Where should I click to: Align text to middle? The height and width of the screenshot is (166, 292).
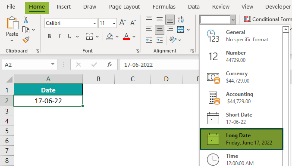(x=160, y=19)
